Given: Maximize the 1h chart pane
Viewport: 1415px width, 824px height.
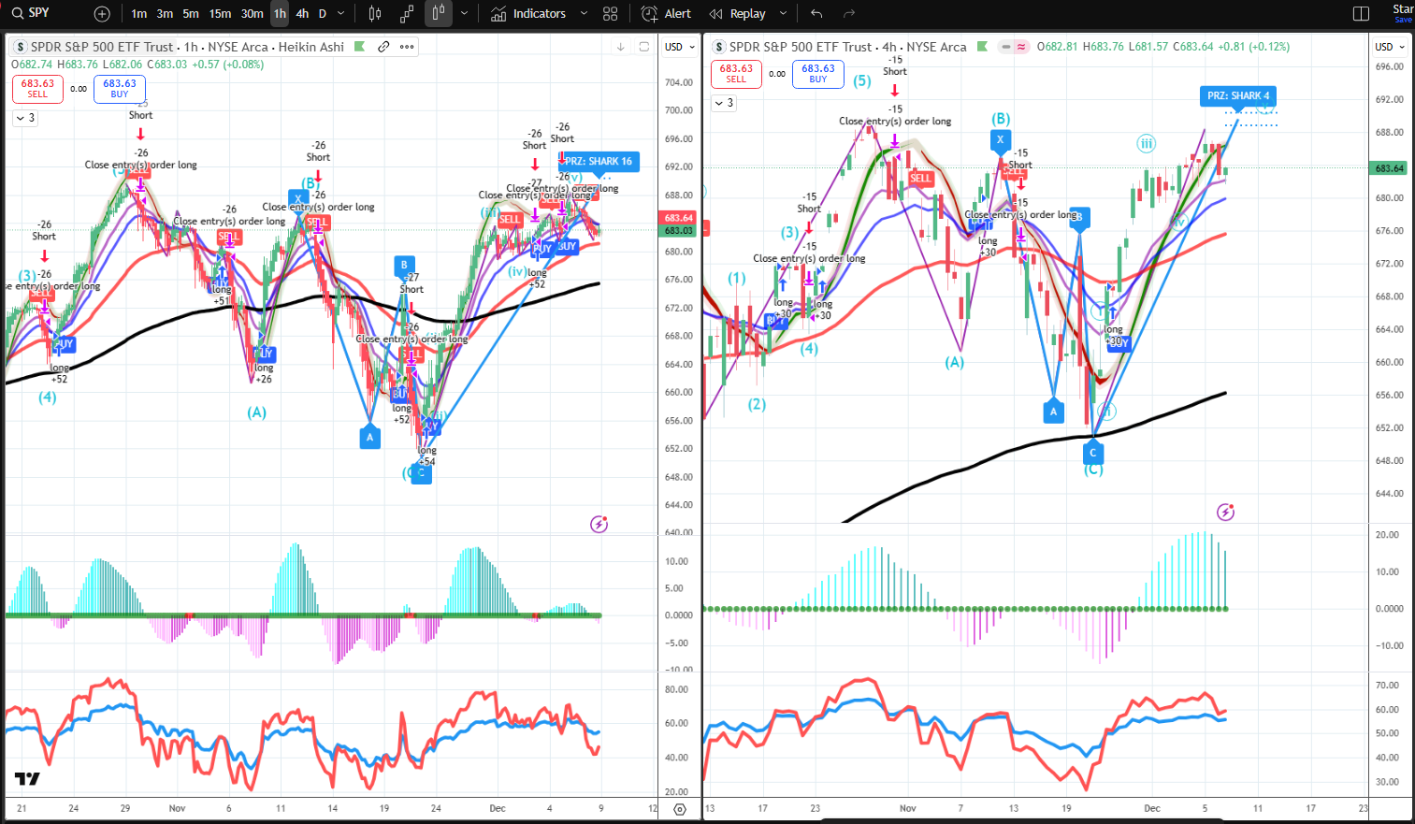Looking at the screenshot, I should (x=643, y=47).
